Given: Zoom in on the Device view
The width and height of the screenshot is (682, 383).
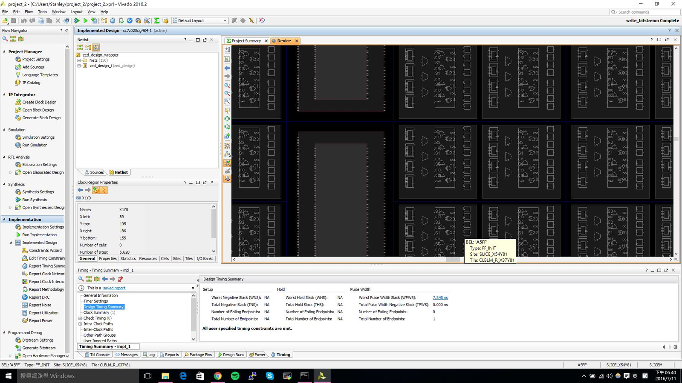Looking at the screenshot, I should (227, 86).
